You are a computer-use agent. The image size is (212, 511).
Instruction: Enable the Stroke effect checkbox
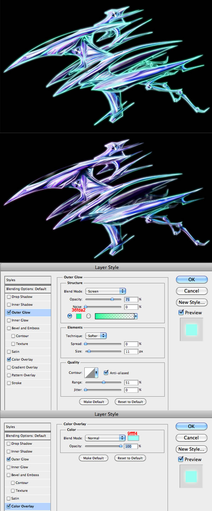pyautogui.click(x=9, y=383)
